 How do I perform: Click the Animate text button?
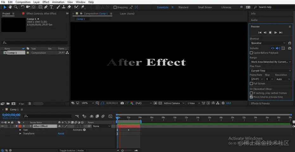pos(84,130)
